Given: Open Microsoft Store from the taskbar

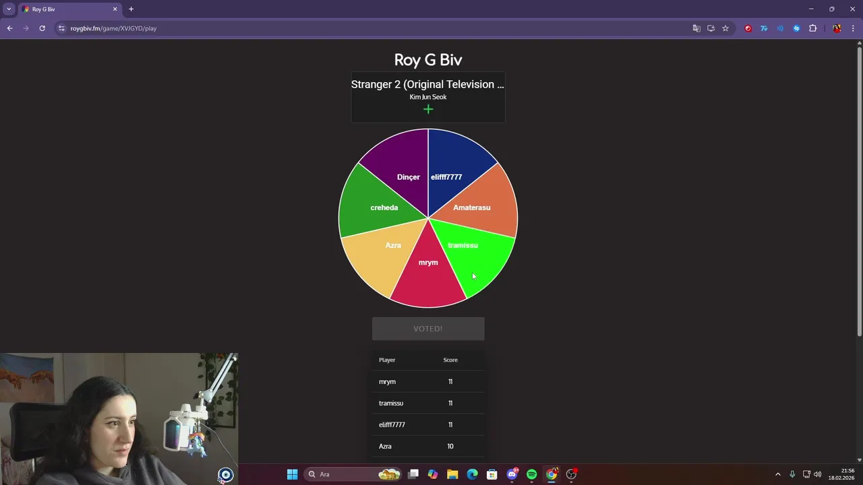Looking at the screenshot, I should [492, 474].
